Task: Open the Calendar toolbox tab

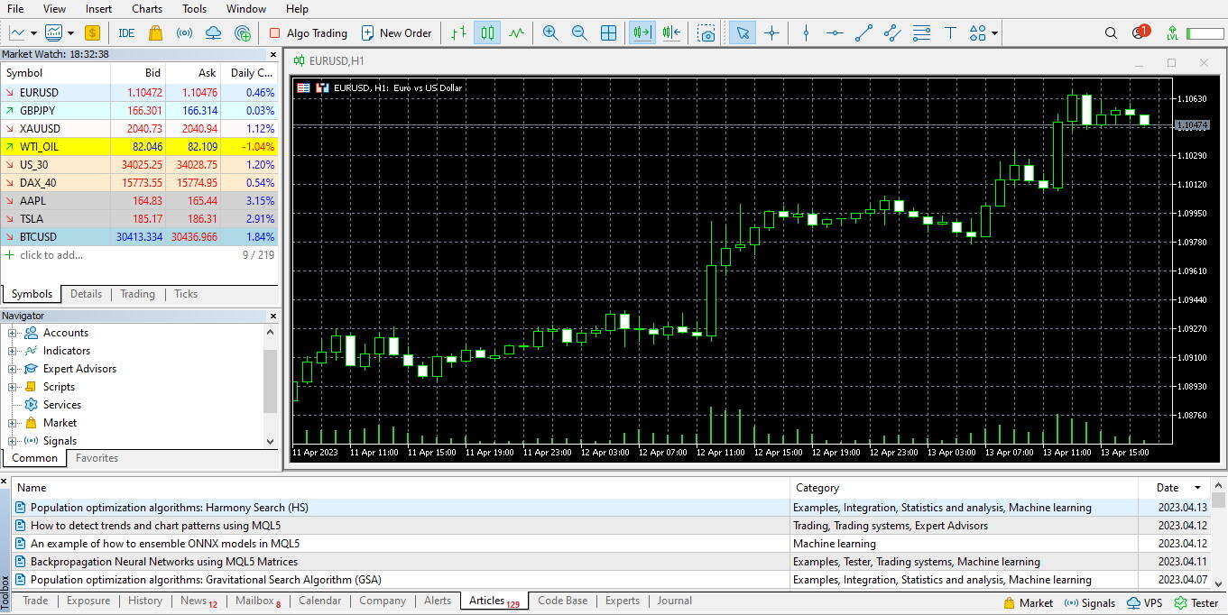Action: [x=319, y=601]
